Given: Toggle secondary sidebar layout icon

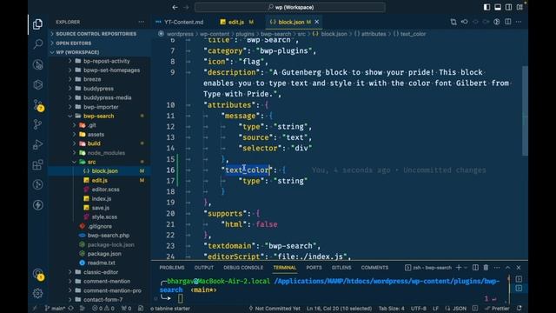Looking at the screenshot, I should (x=508, y=7).
